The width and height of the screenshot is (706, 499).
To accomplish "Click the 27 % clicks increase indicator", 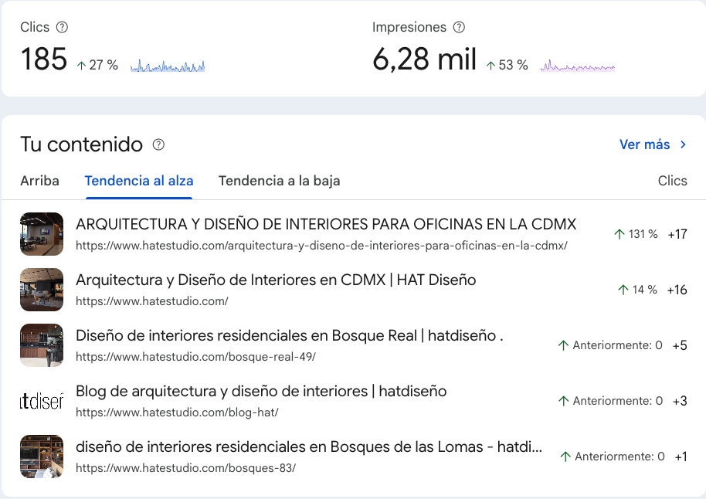I will click(97, 66).
